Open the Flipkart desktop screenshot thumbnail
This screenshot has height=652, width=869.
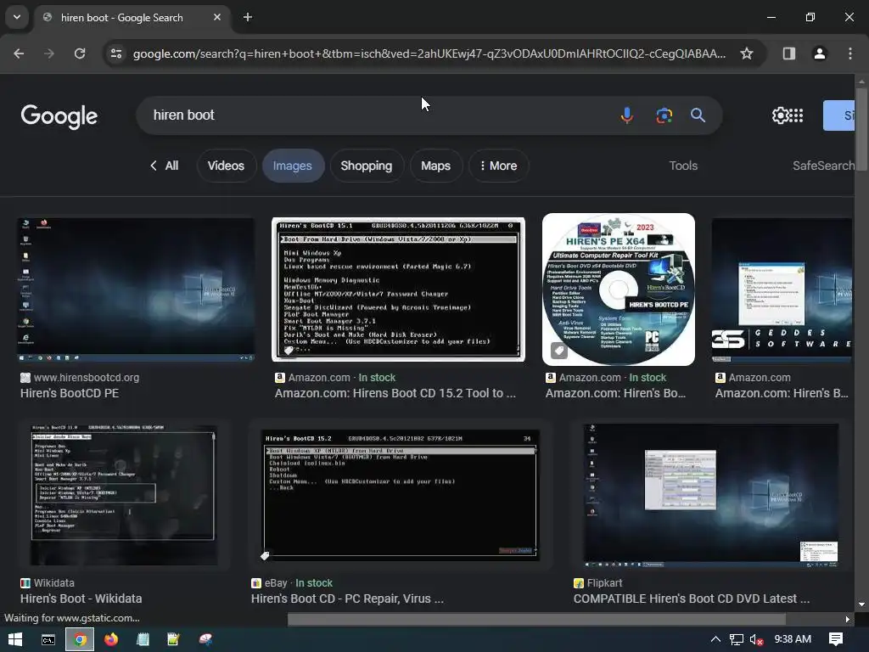pyautogui.click(x=711, y=495)
